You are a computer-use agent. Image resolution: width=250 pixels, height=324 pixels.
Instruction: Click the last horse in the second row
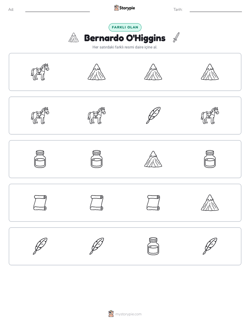pos(210,115)
